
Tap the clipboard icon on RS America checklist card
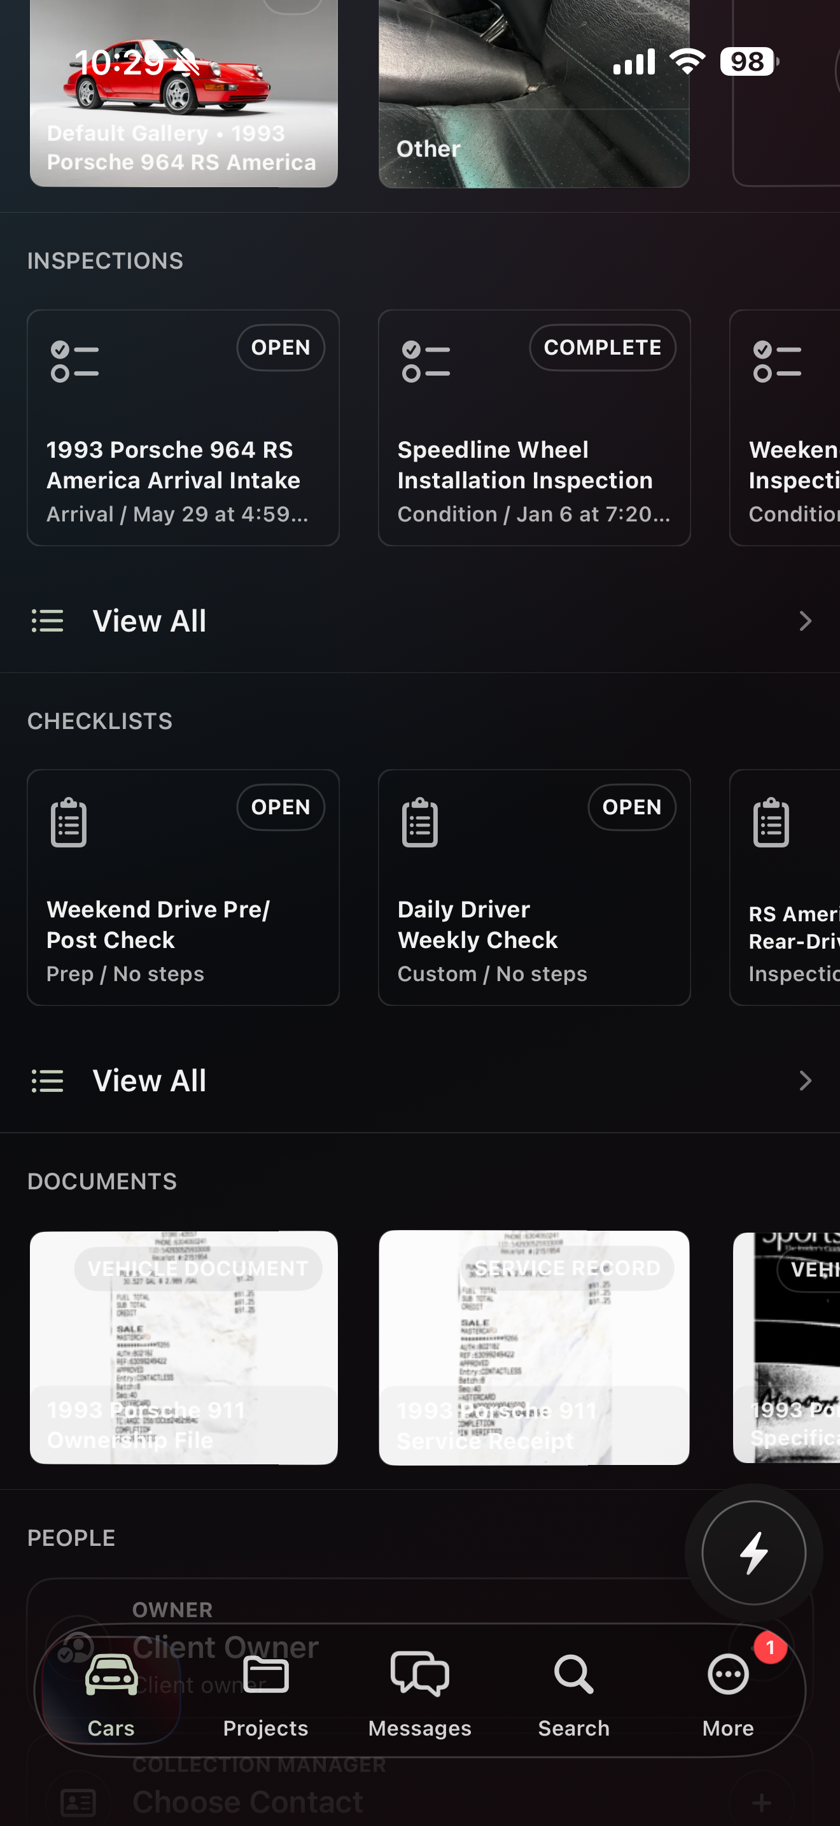(771, 822)
